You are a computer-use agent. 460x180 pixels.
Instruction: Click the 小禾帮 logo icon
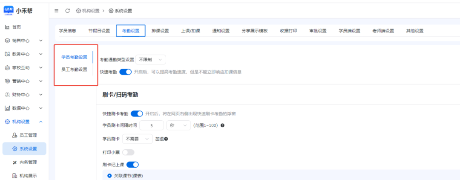(x=9, y=10)
